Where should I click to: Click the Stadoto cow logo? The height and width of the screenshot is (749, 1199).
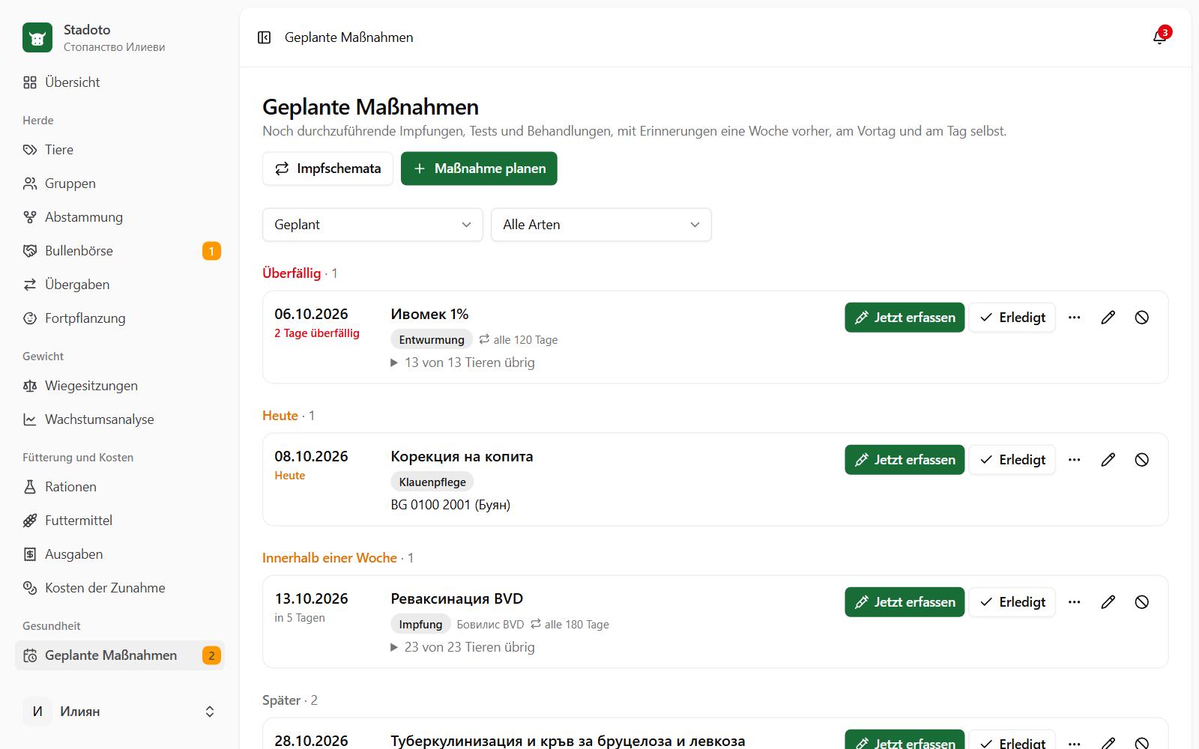pos(37,37)
